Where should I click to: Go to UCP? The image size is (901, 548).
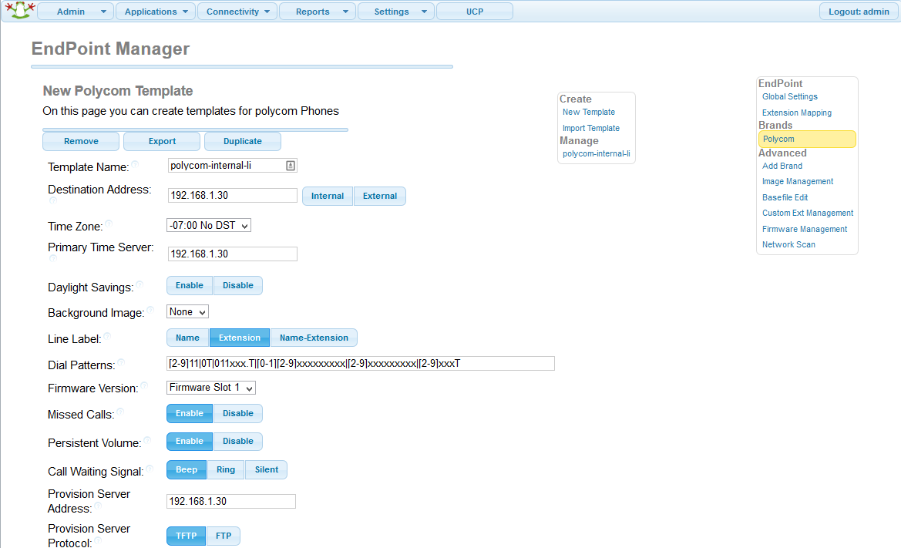pyautogui.click(x=475, y=12)
